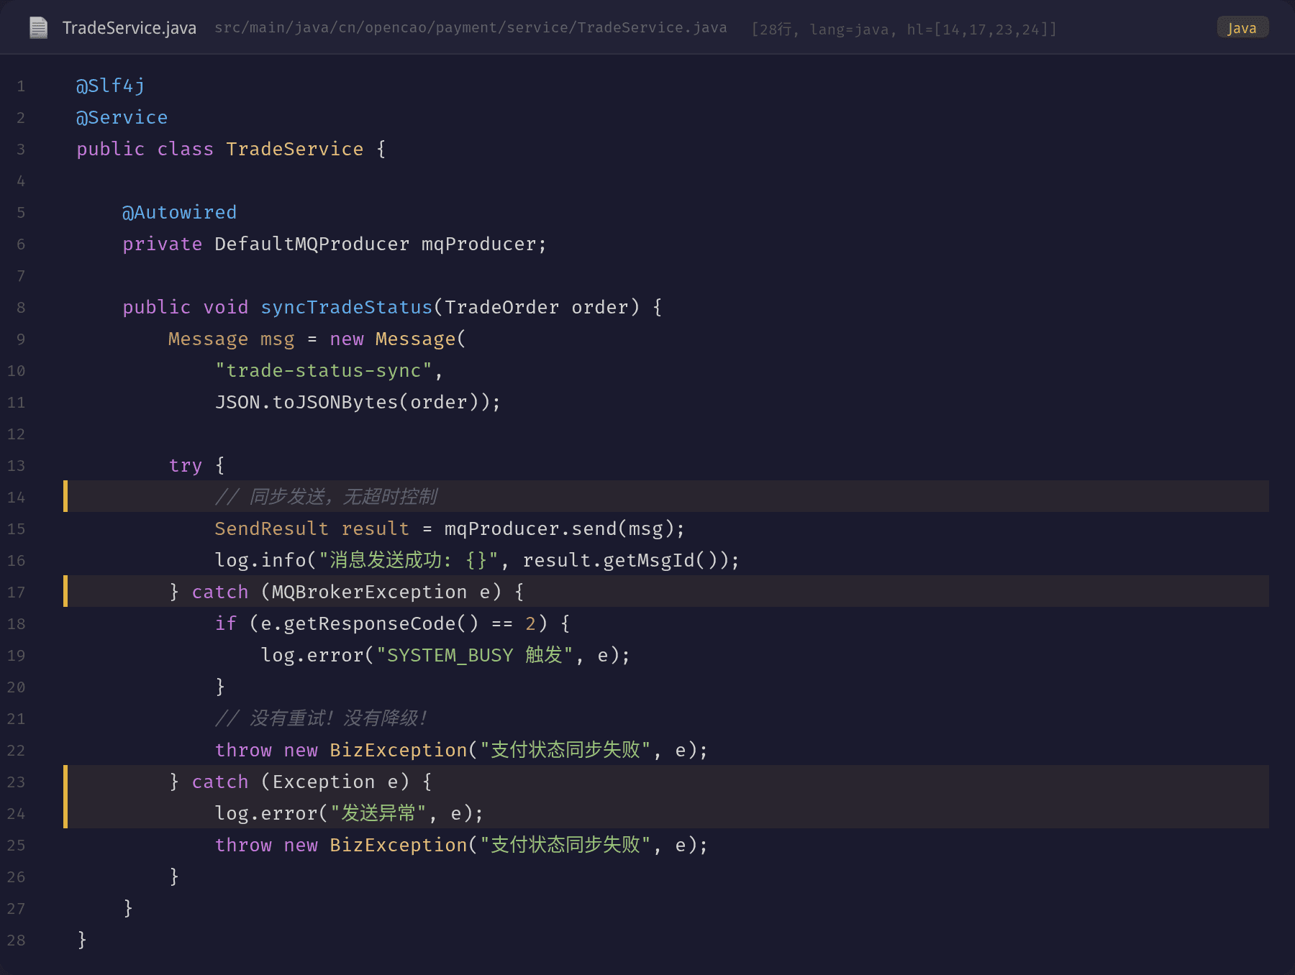Click the try keyword on line 13
Image resolution: width=1295 pixels, height=975 pixels.
coord(186,466)
